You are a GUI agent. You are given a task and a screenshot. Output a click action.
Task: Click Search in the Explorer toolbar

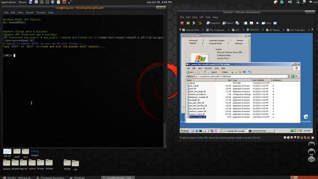[213, 72]
